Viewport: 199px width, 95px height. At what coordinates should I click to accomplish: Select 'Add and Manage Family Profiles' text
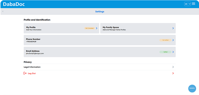point(114,30)
